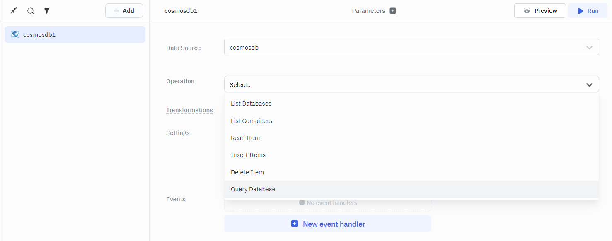Collapse the query panel with arrows icon

(14, 11)
